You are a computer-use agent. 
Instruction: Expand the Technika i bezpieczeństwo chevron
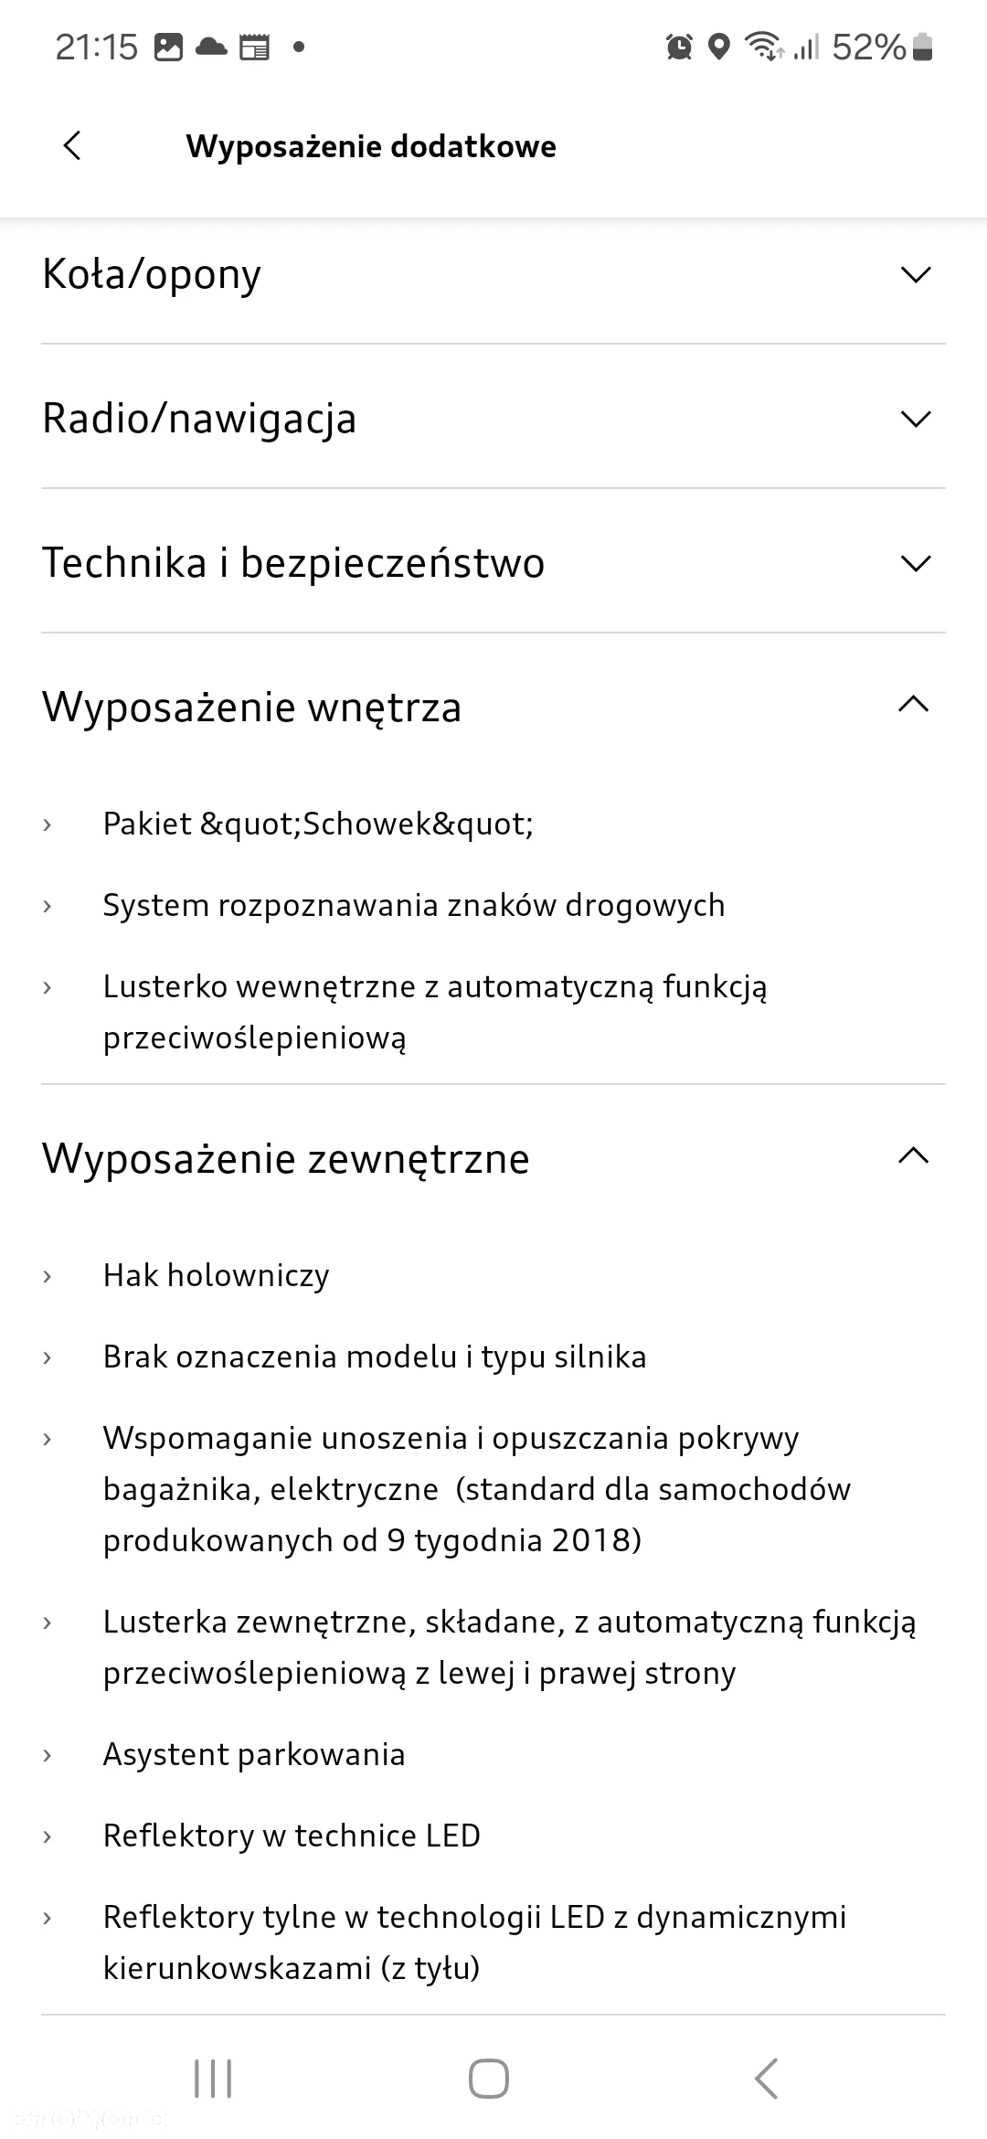[x=916, y=563]
